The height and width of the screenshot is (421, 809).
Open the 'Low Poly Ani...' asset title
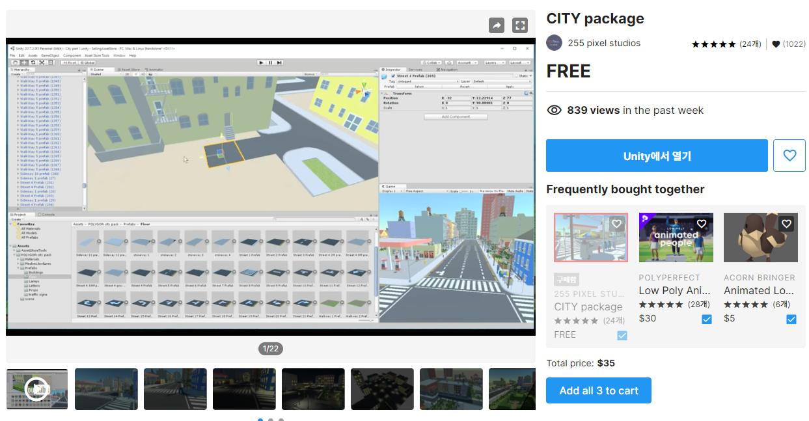(x=675, y=291)
